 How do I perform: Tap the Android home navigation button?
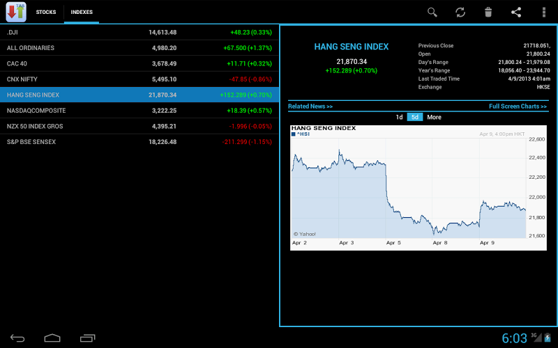[x=52, y=338]
